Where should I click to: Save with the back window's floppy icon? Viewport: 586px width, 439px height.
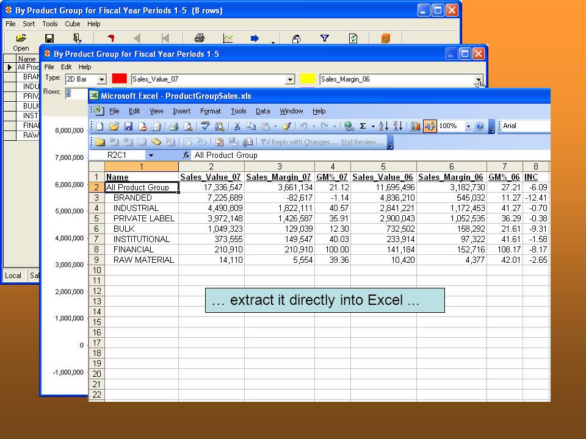(49, 38)
